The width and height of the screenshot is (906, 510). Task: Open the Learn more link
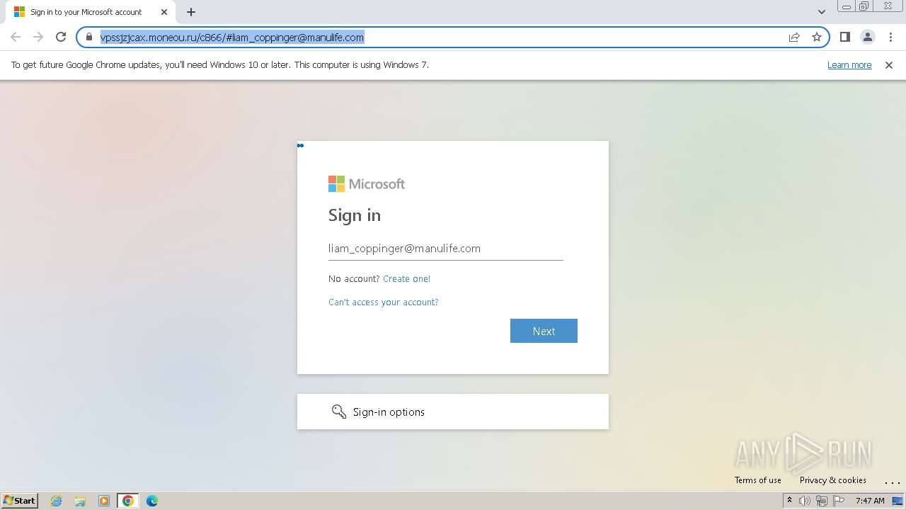click(849, 65)
